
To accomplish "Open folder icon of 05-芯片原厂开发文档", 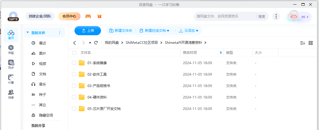I will 82,109.
